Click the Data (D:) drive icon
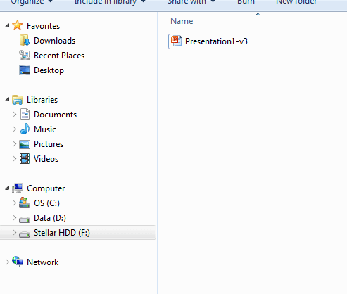This screenshot has height=294, width=347. 25,219
